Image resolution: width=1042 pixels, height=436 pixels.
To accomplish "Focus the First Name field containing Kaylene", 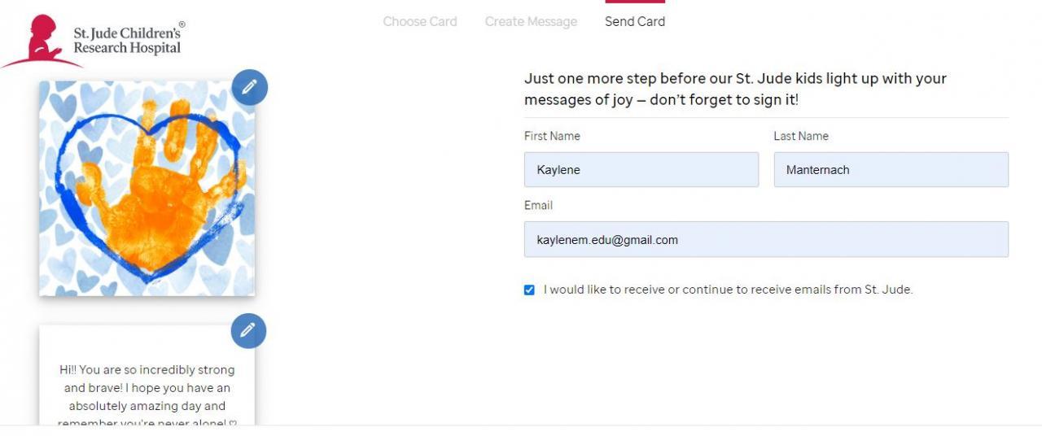I will tap(641, 170).
